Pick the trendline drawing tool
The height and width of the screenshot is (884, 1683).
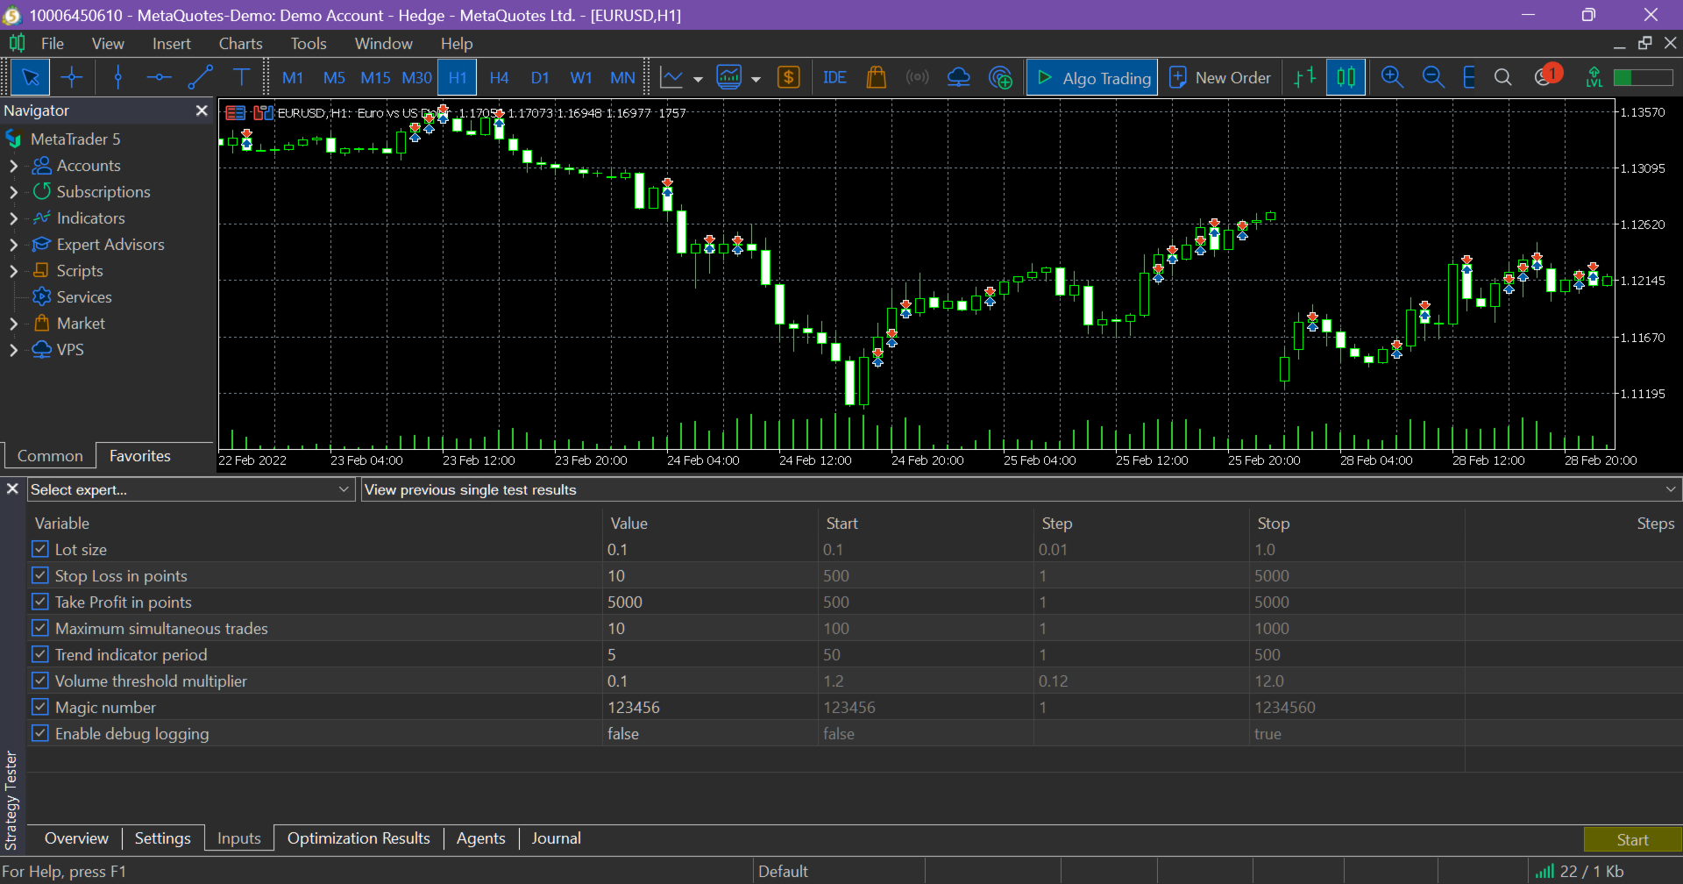coord(200,78)
